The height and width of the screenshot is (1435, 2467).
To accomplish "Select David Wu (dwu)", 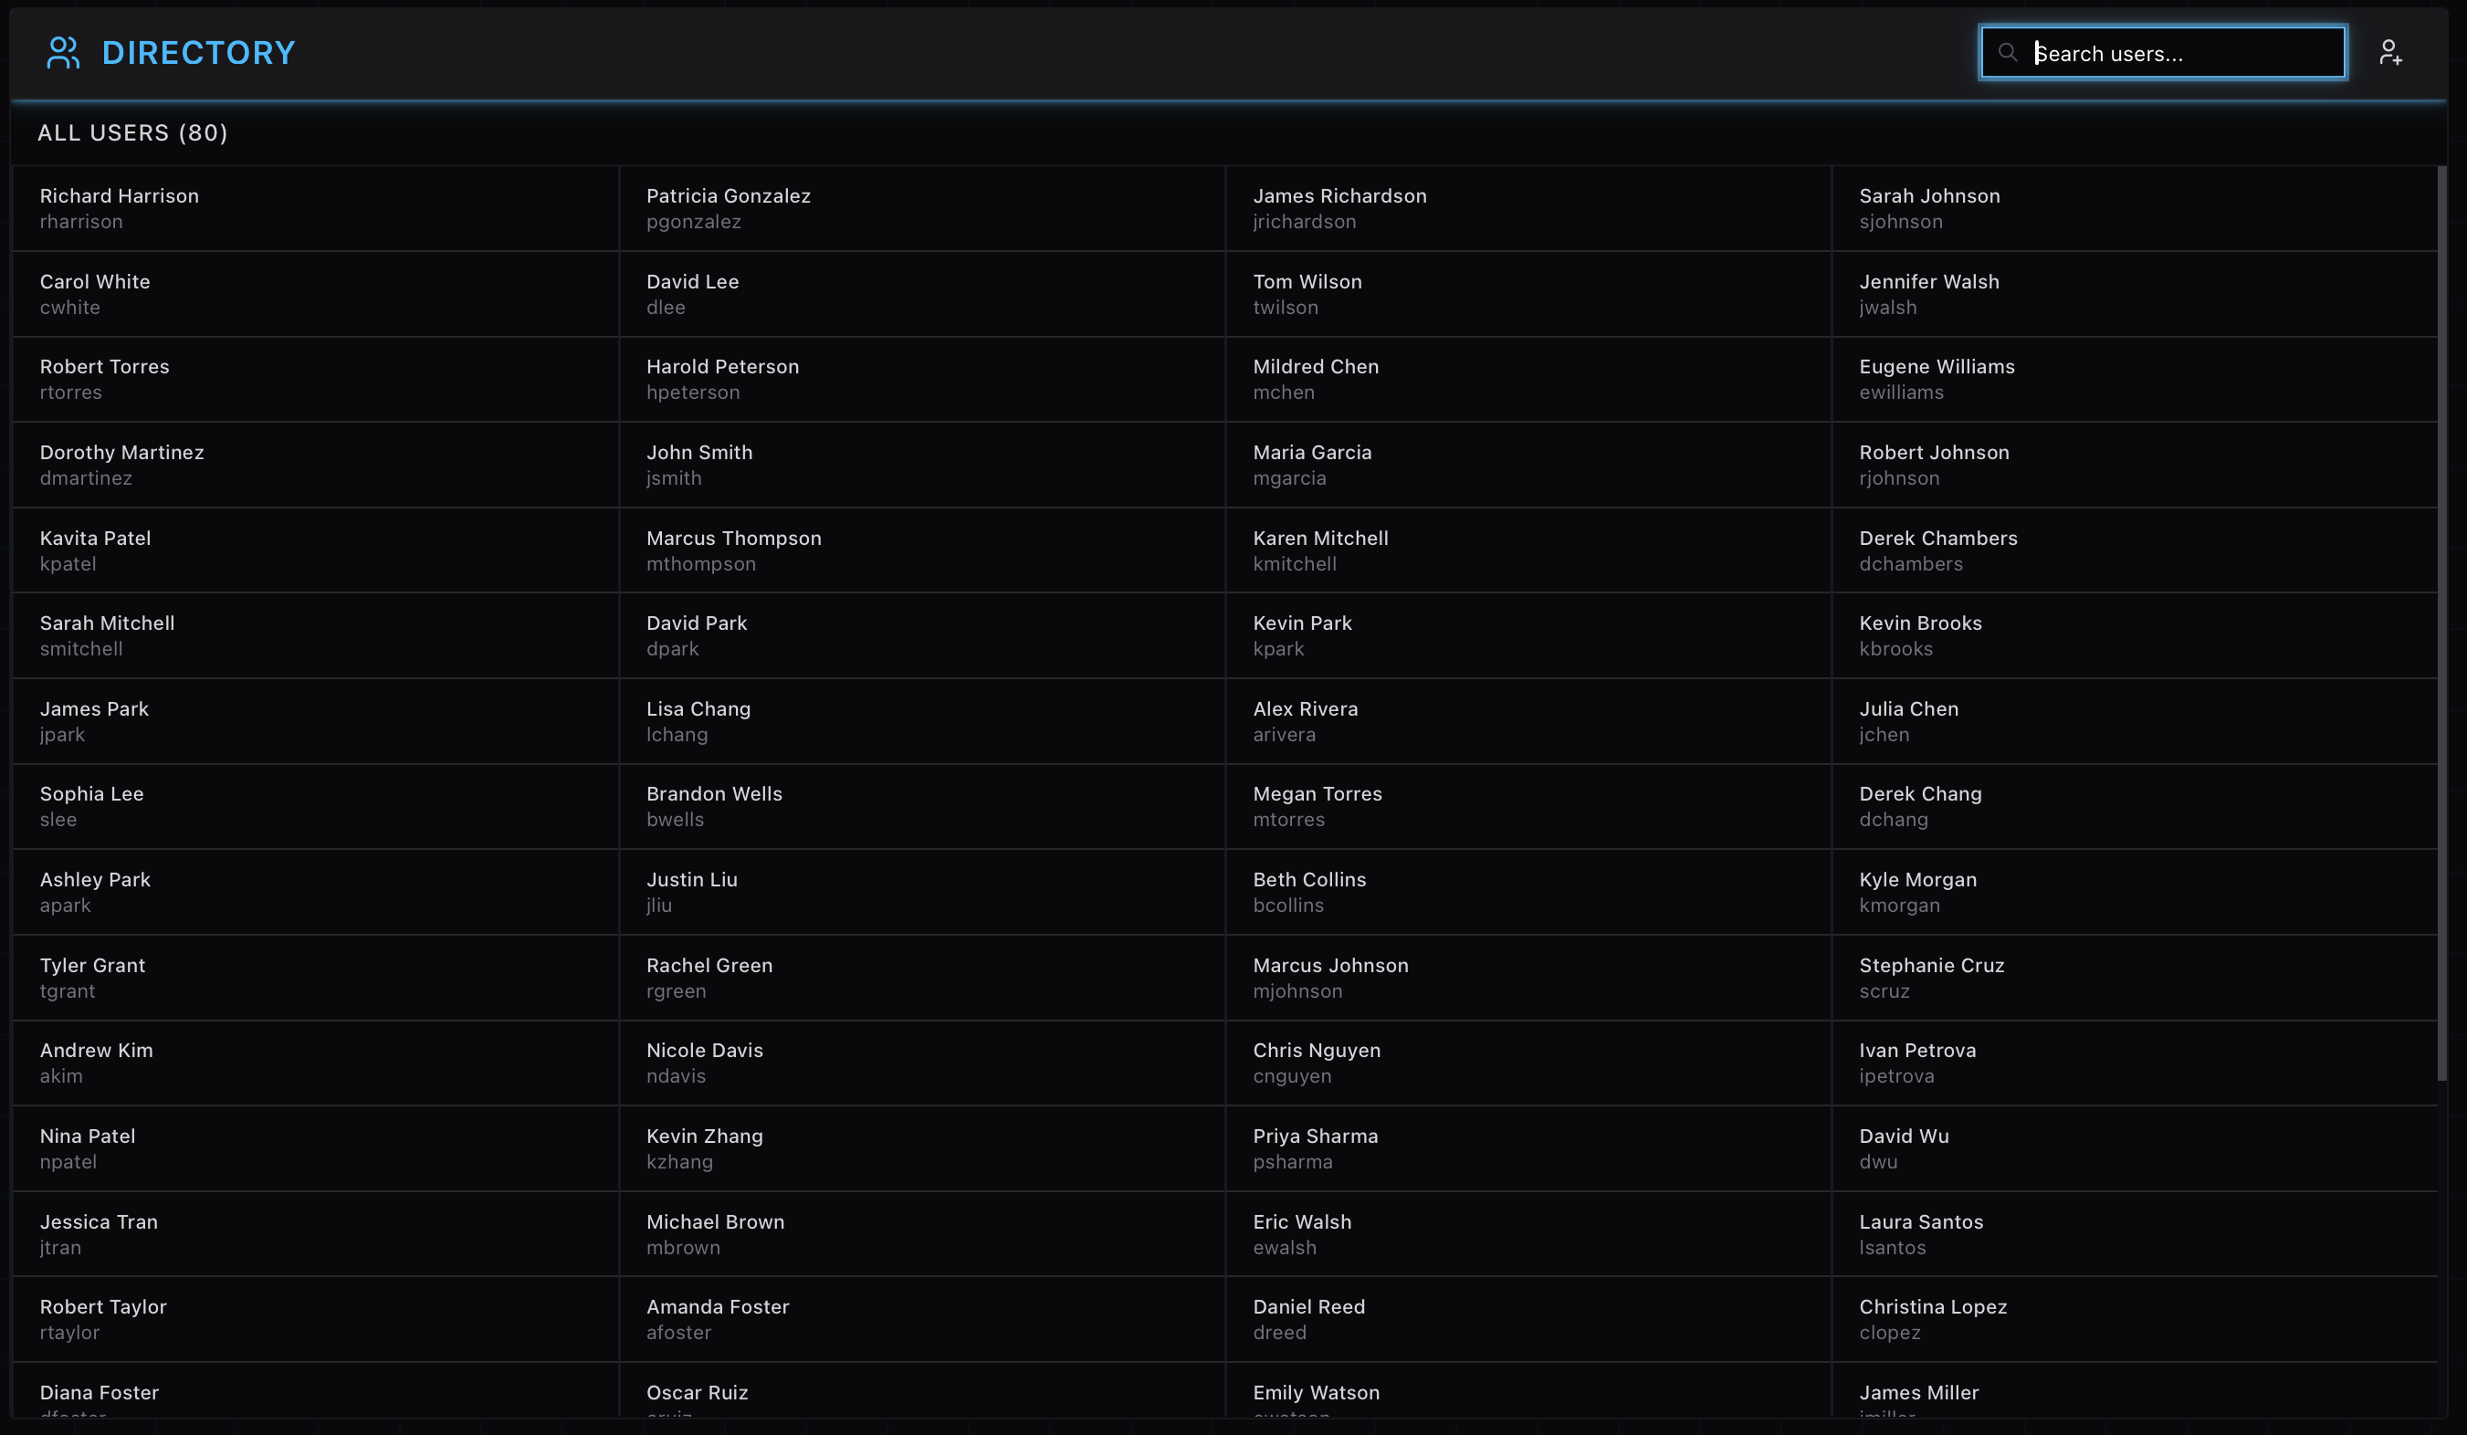I will pos(2134,1149).
